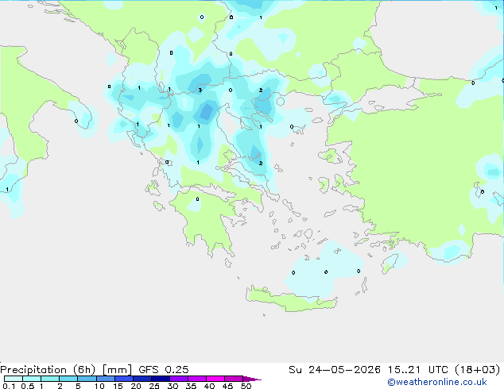Viewport: 504px width, 389px height.
Task: Click the above-50 mm arrow tip of legend
Action: click(x=252, y=379)
